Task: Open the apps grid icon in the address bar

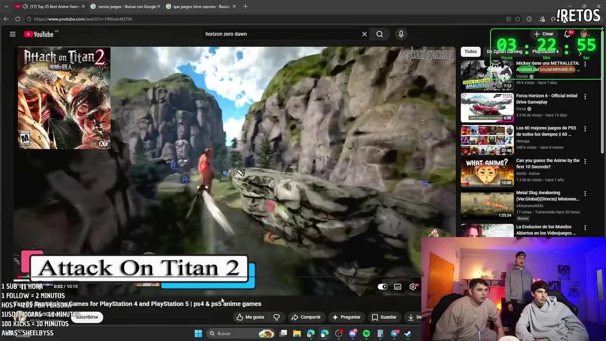Action: [x=508, y=19]
